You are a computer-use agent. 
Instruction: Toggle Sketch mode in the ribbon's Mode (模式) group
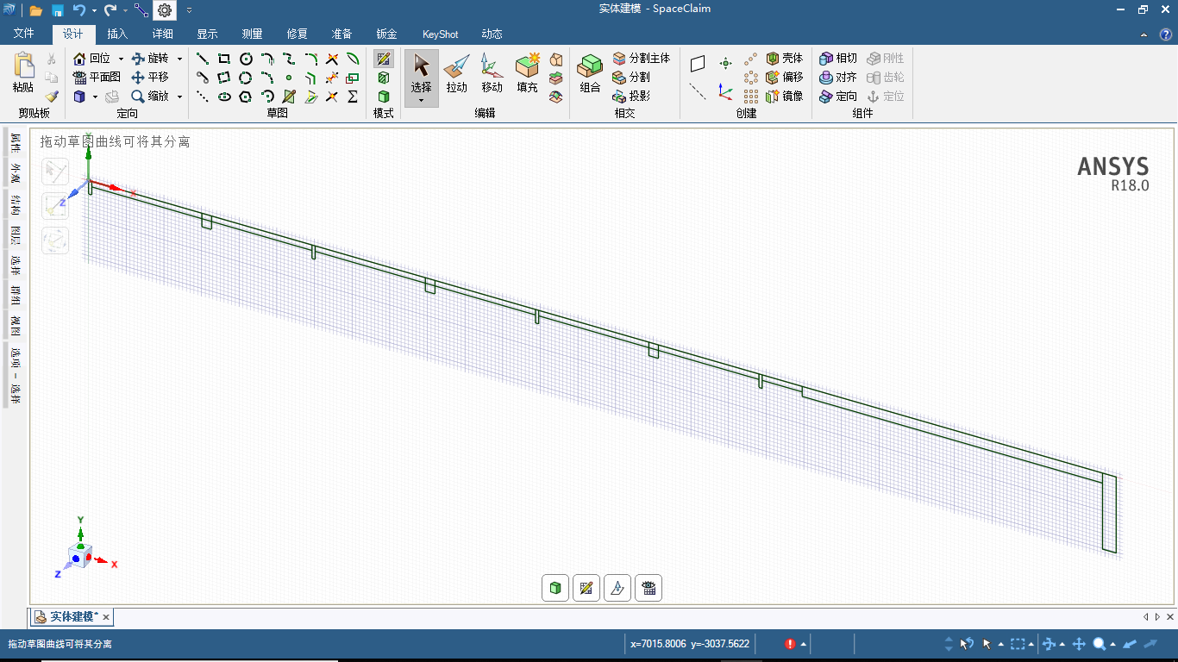tap(384, 59)
